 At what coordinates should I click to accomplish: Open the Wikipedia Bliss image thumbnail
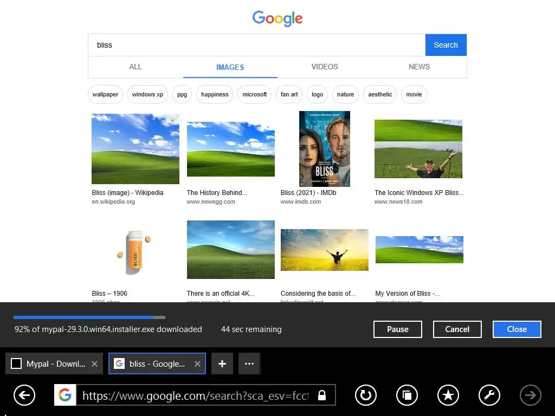pyautogui.click(x=135, y=149)
